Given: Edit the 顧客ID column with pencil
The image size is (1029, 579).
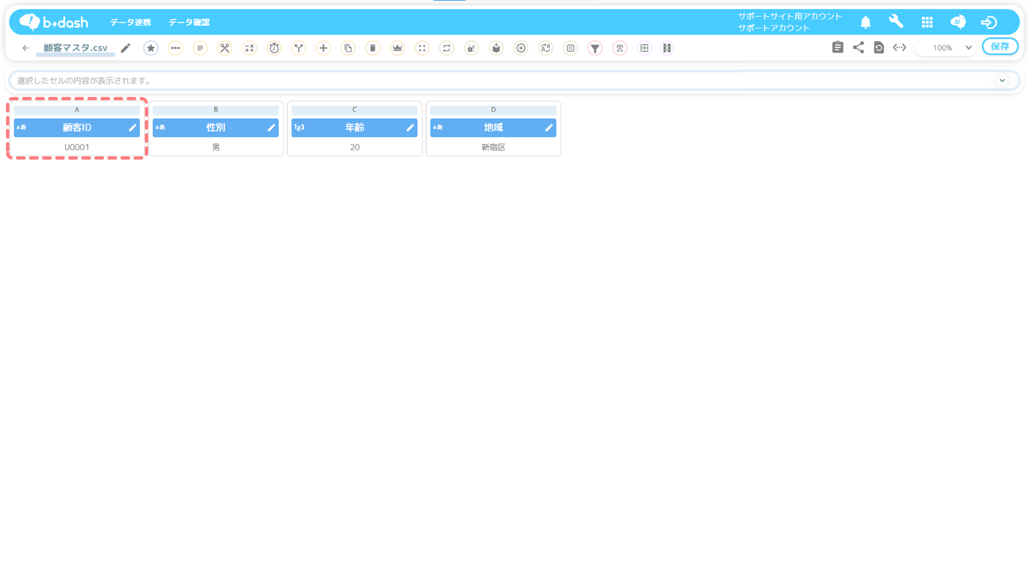Looking at the screenshot, I should click(132, 127).
